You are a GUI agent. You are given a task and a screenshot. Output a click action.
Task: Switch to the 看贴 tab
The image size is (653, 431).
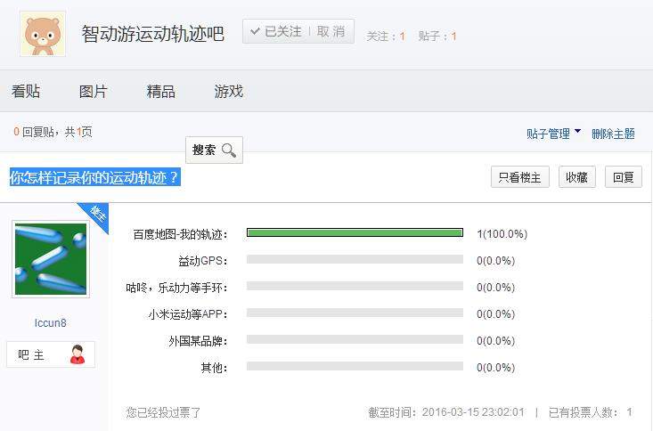26,92
